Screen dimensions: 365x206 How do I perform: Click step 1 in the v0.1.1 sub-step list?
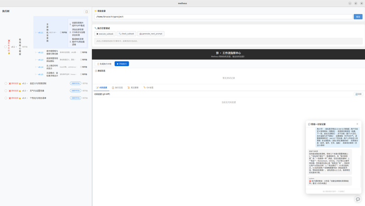[x=78, y=24]
